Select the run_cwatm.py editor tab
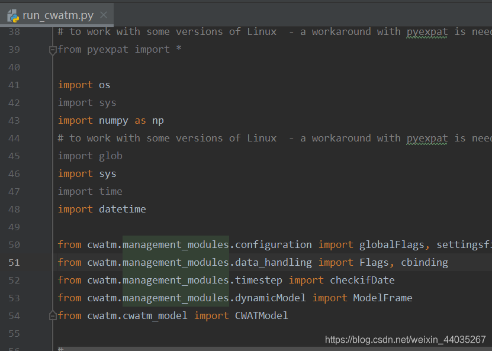 tap(57, 15)
